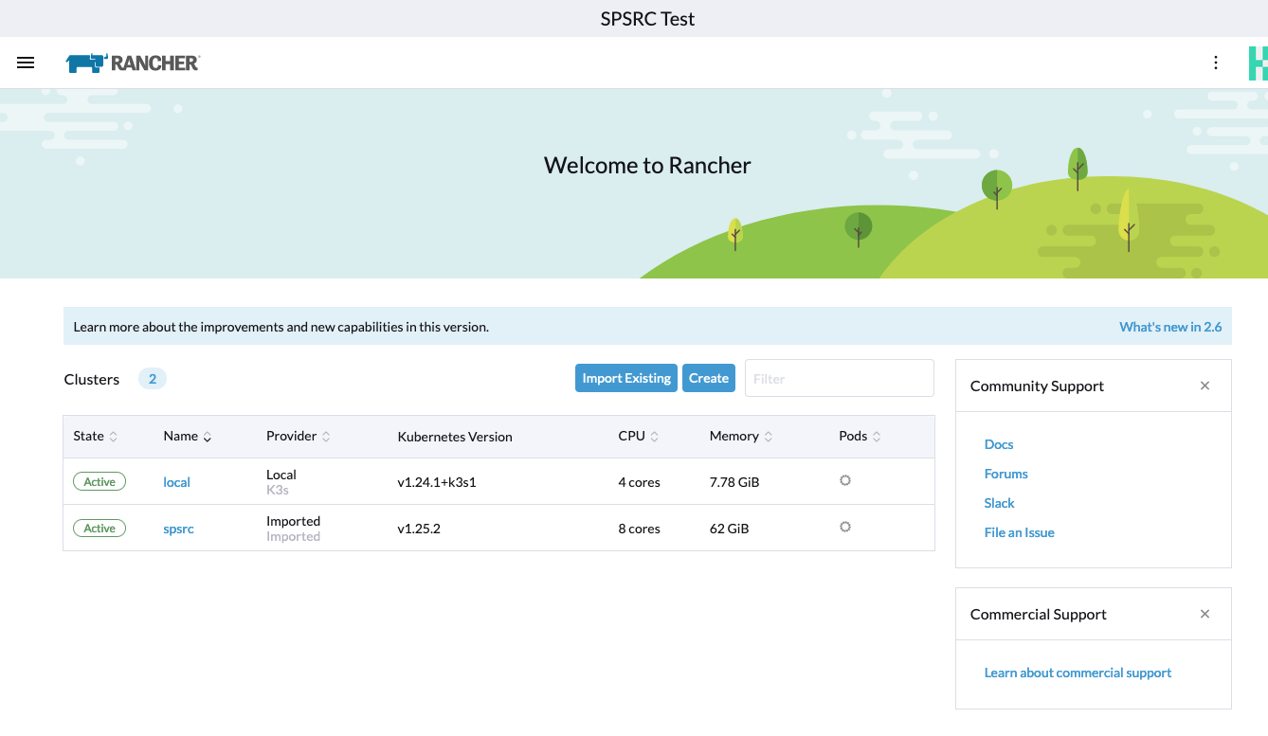Open the green user avatar menu
Image resolution: width=1268 pixels, height=736 pixels.
click(x=1259, y=63)
